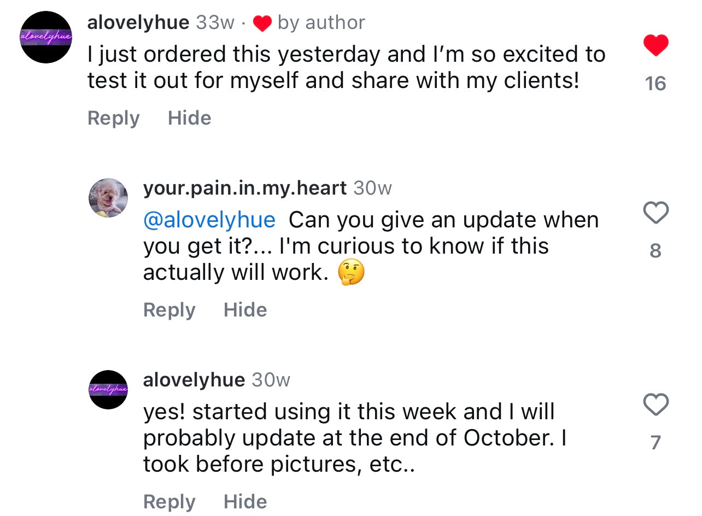702x516 pixels.
Task: Hide the "started using it this week" comment
Action: click(x=245, y=502)
